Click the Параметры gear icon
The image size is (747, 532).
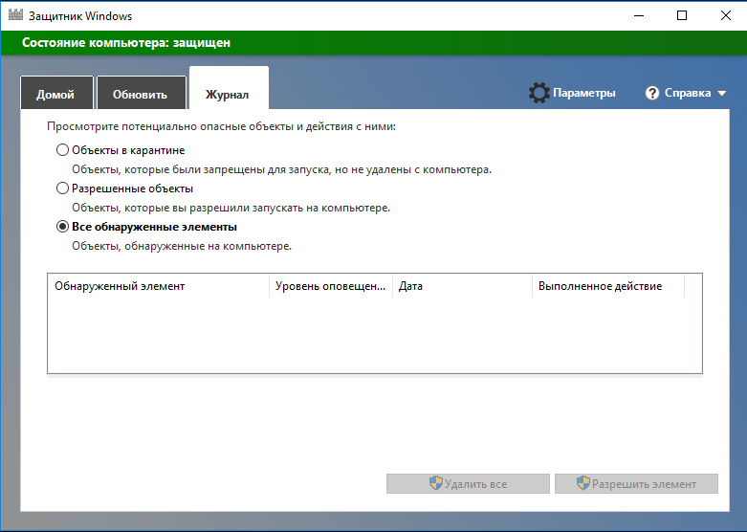pos(538,93)
